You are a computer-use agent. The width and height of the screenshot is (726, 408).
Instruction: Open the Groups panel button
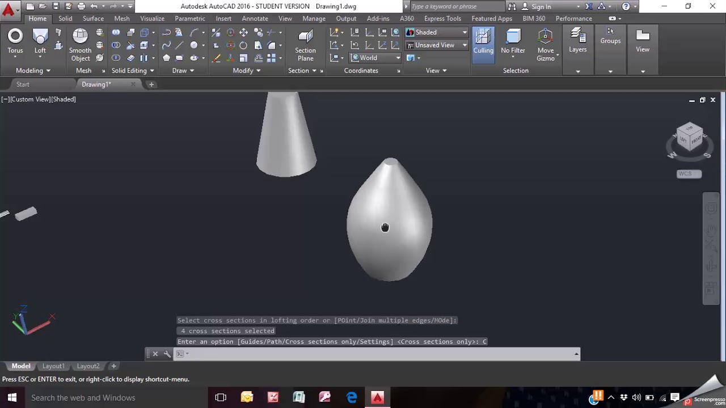point(610,36)
